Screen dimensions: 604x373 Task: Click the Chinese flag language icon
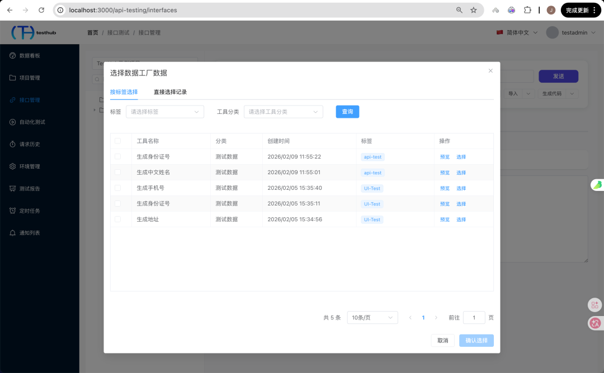click(x=499, y=32)
